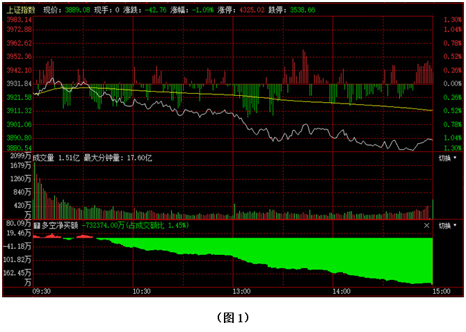Click the 09:30 opening time marker
The image size is (466, 332).
42,291
